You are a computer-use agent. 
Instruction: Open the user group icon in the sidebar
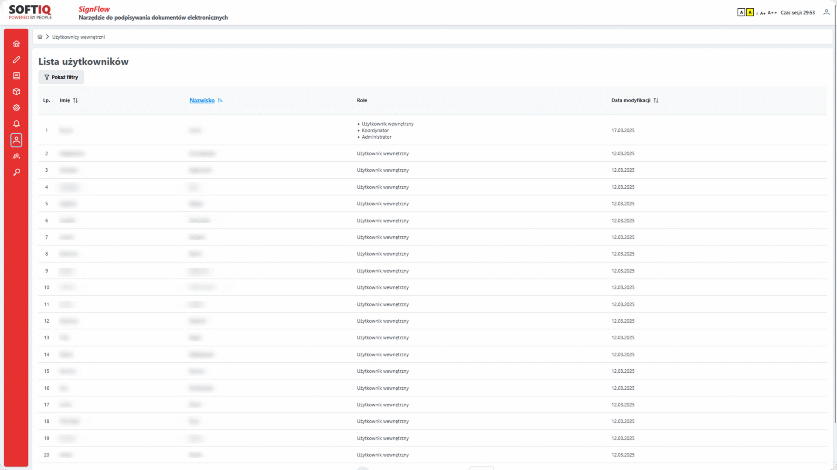click(x=17, y=156)
